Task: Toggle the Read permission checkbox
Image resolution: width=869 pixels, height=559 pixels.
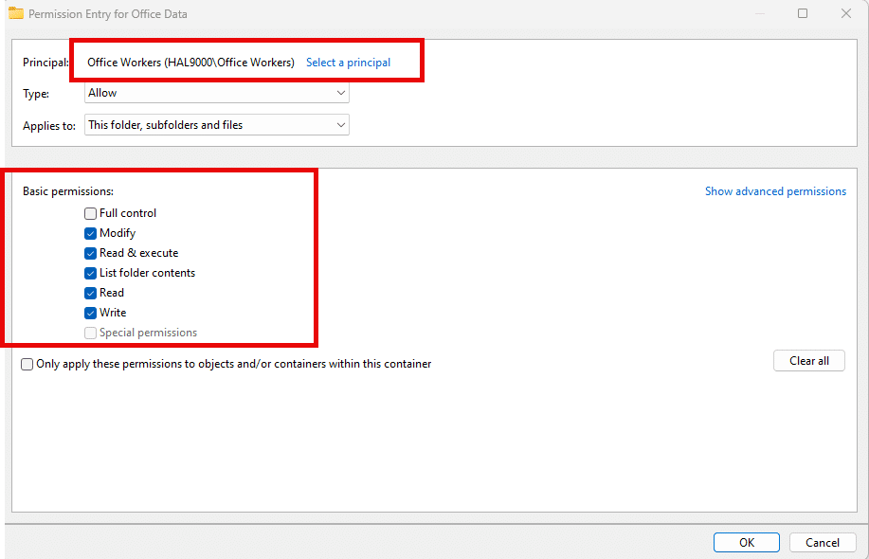Action: tap(90, 293)
